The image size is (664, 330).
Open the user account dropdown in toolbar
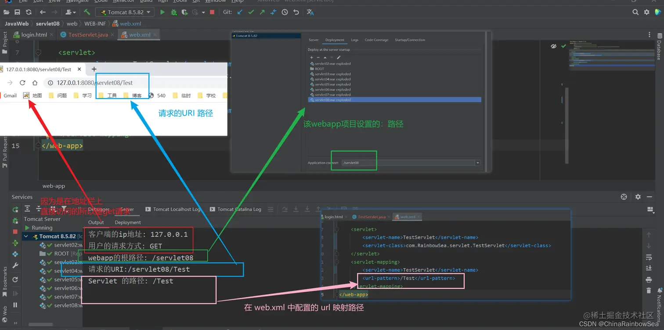71,12
